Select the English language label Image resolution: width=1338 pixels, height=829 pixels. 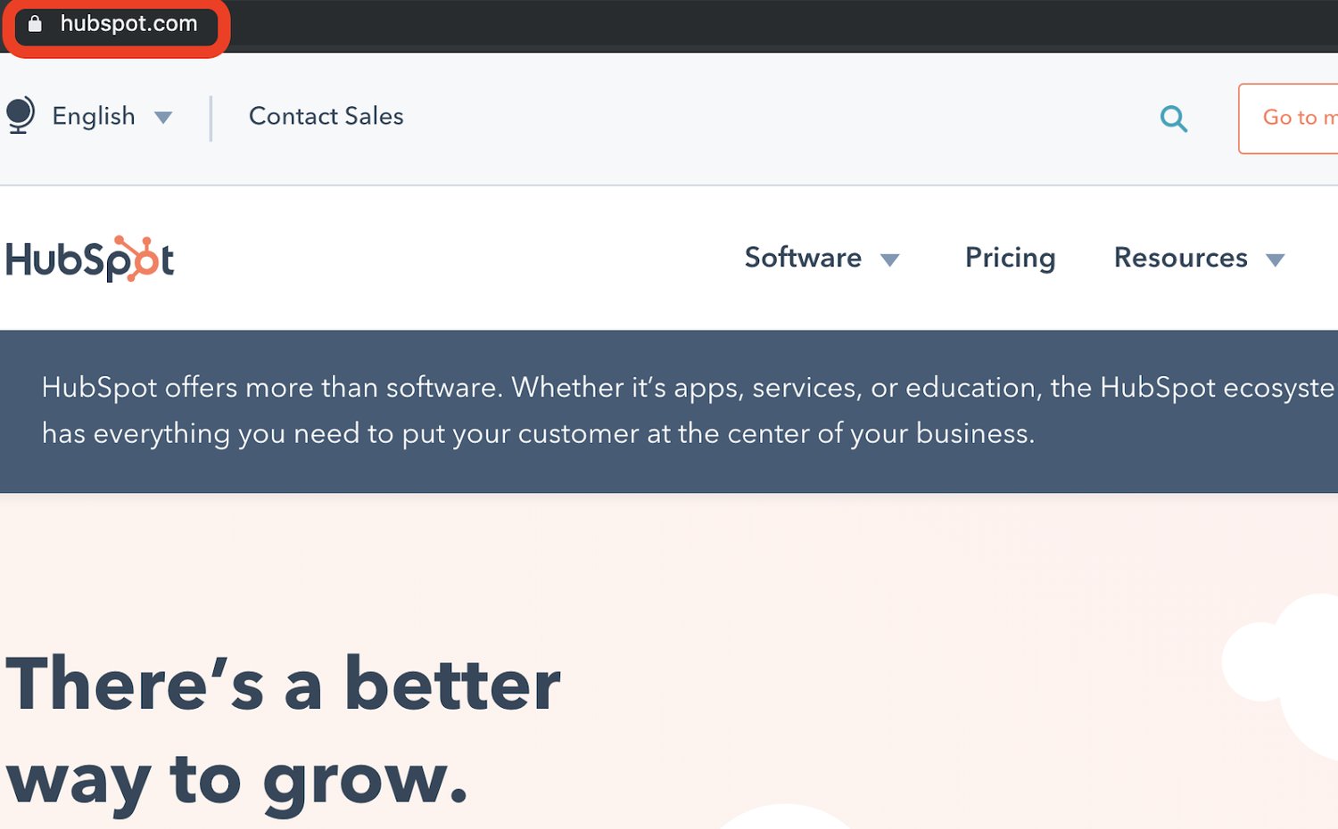[94, 116]
